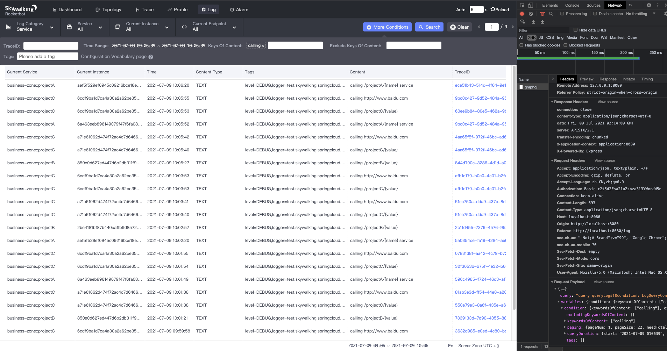Open DevTools three-dot menu
This screenshot has height=351, width=667.
point(658,5)
